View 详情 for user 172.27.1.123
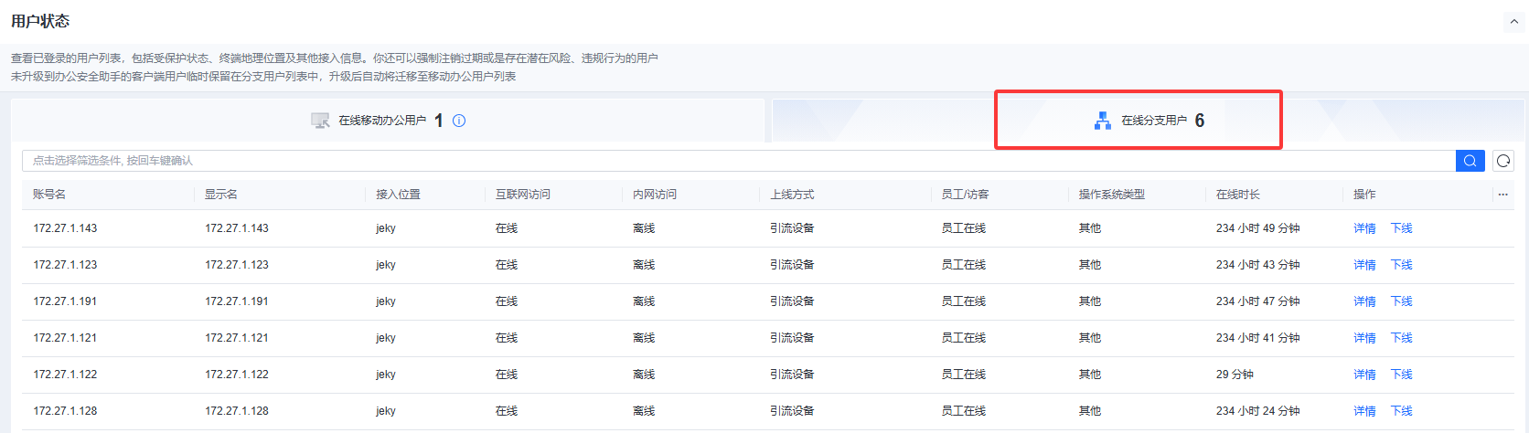1529x433 pixels. [x=1364, y=265]
